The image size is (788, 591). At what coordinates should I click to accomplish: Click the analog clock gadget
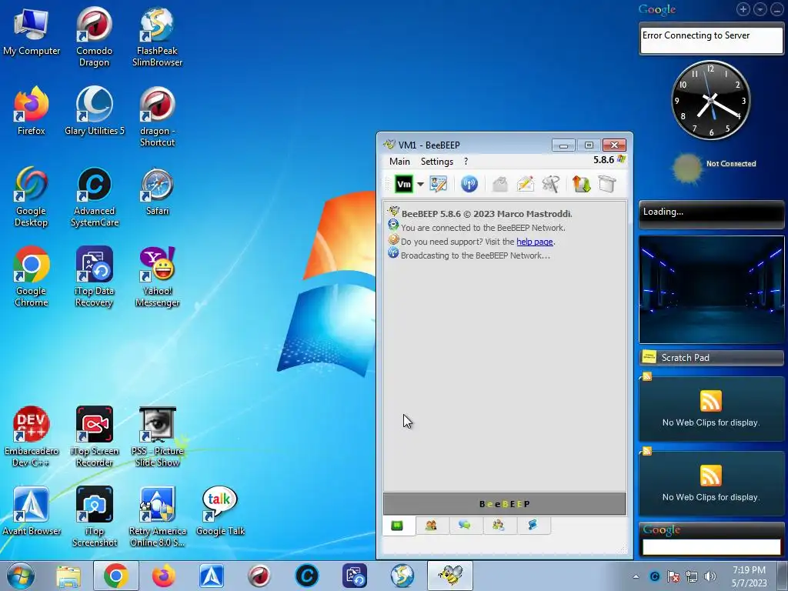[710, 101]
